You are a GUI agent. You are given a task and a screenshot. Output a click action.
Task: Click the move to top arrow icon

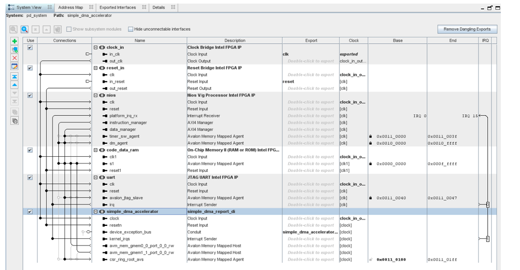click(15, 76)
